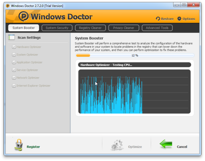This screenshot has height=161, width=205.
Task: Click the 12 % scan progress bar
Action: coord(135,55)
